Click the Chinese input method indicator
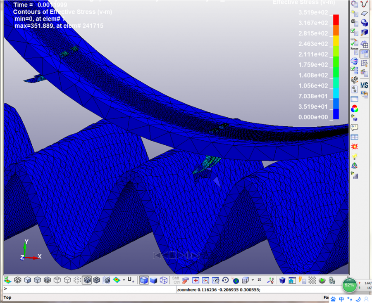The width and height of the screenshot is (372, 303). point(342,298)
